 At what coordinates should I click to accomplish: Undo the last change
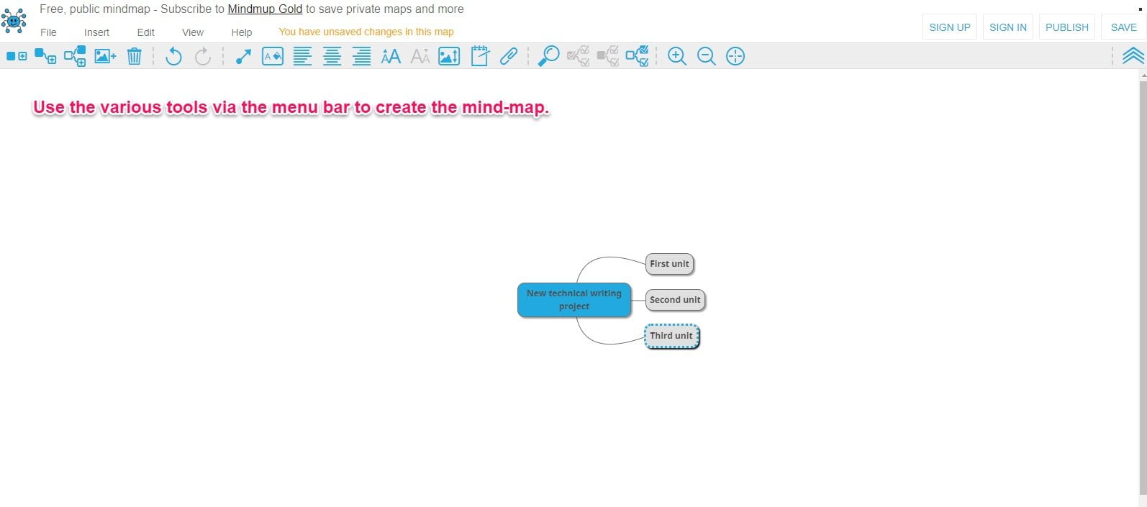[173, 56]
